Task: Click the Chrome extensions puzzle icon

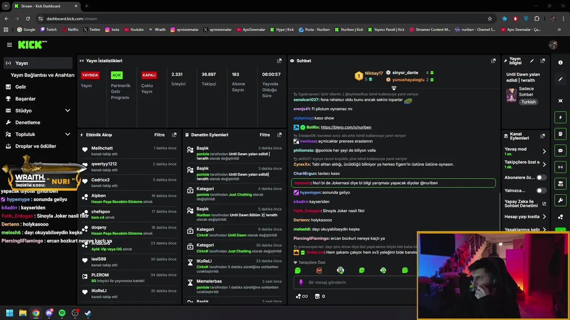Action: tap(537, 19)
